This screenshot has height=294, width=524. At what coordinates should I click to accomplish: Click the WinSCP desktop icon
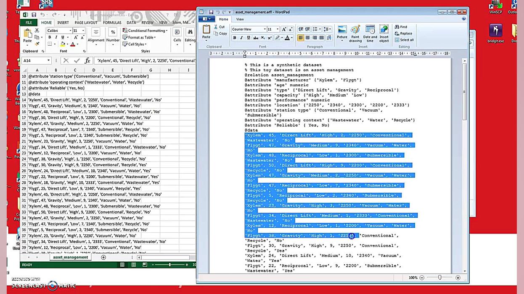(496, 8)
